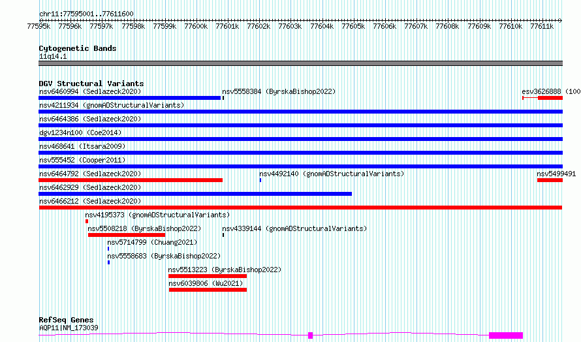Open the nsv6462929 (Sedlazeck2020) blue bar

coord(195,194)
